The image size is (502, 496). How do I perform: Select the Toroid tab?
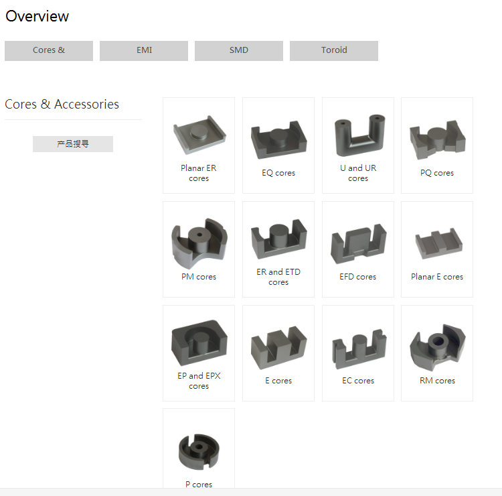click(x=334, y=50)
